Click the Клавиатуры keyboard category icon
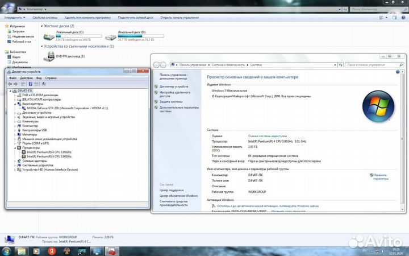Viewport: 409px width, 256px height. (19, 122)
